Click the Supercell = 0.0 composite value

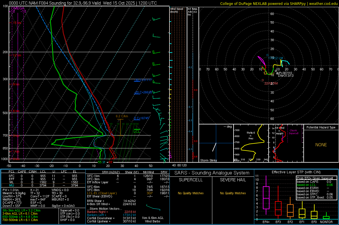70,210
